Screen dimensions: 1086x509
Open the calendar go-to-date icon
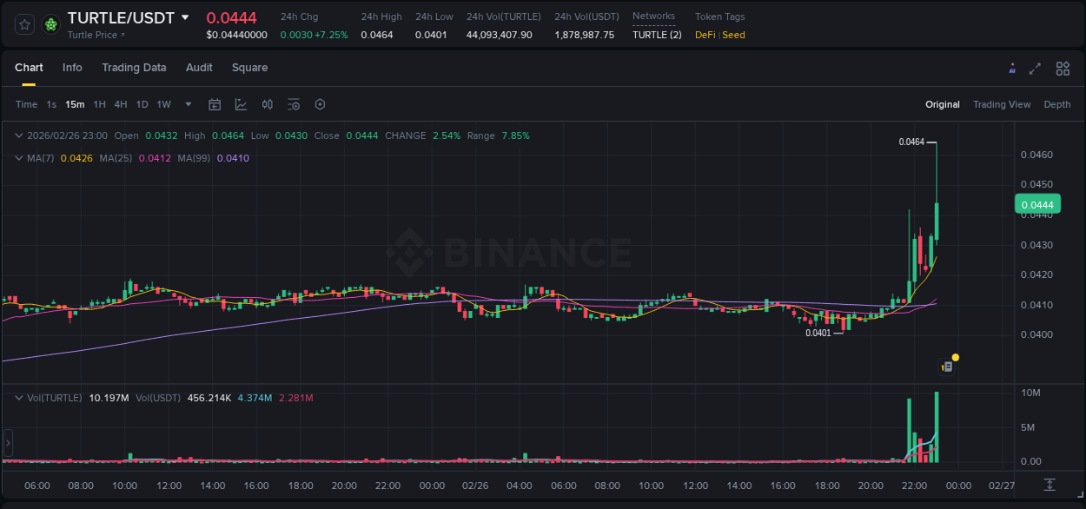(x=215, y=104)
